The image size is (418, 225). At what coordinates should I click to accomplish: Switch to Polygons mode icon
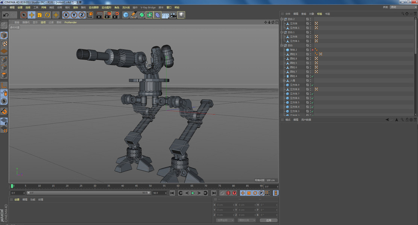(x=4, y=75)
